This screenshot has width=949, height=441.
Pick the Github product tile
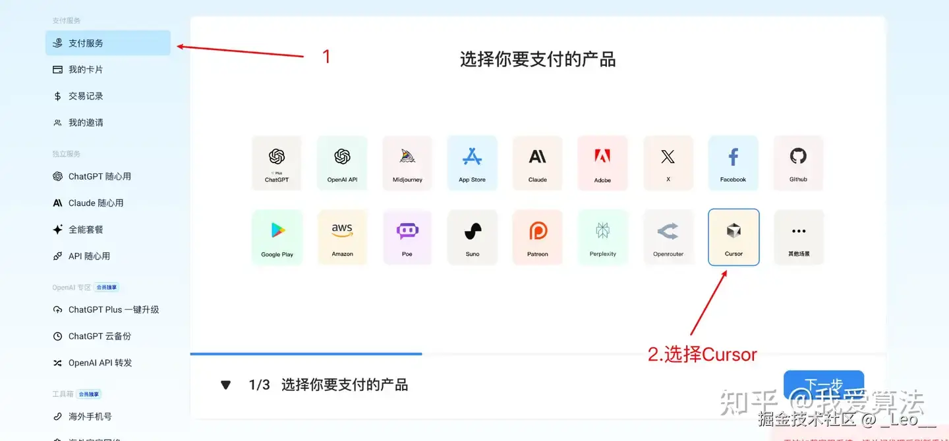pos(798,163)
